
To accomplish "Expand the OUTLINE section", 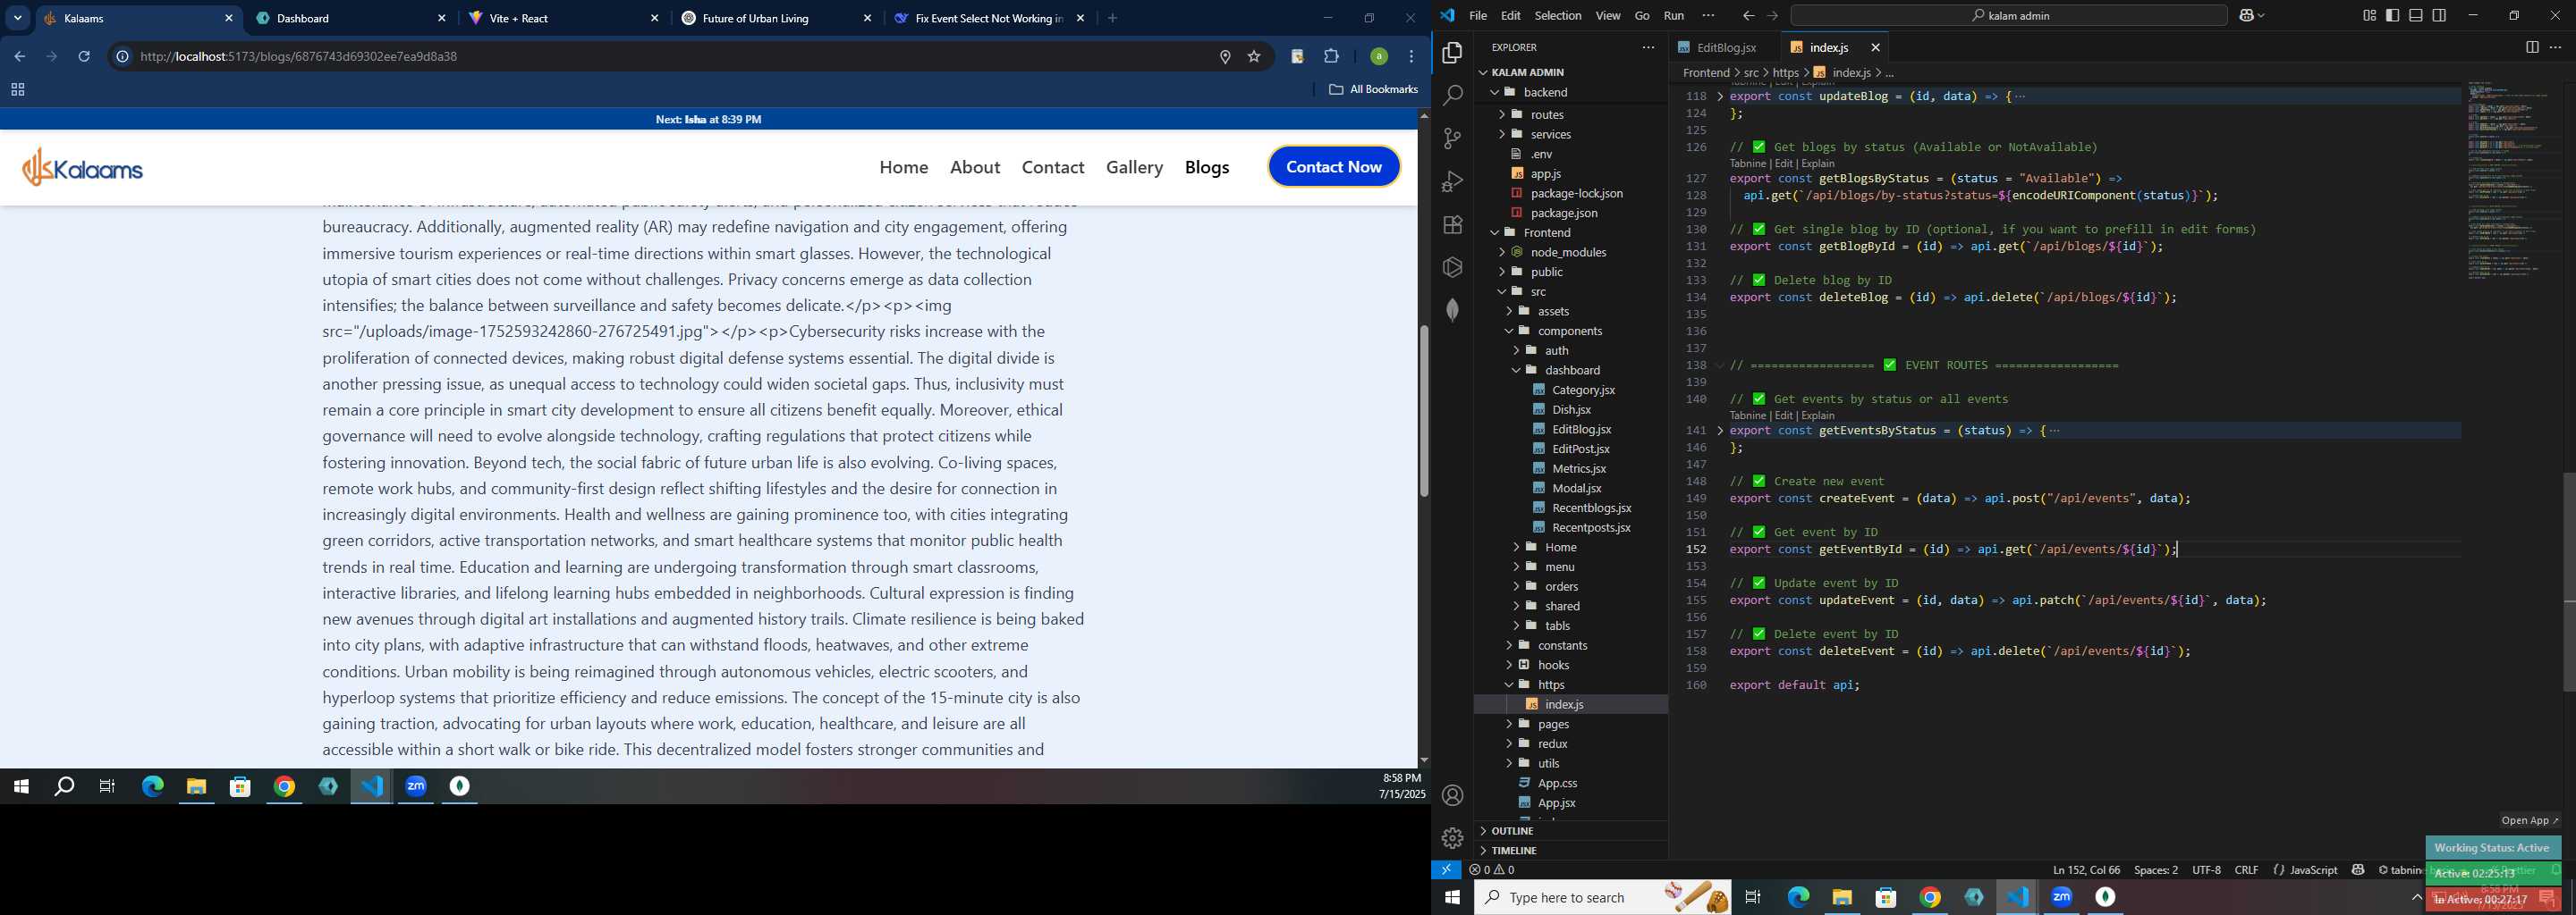I will click(1512, 831).
